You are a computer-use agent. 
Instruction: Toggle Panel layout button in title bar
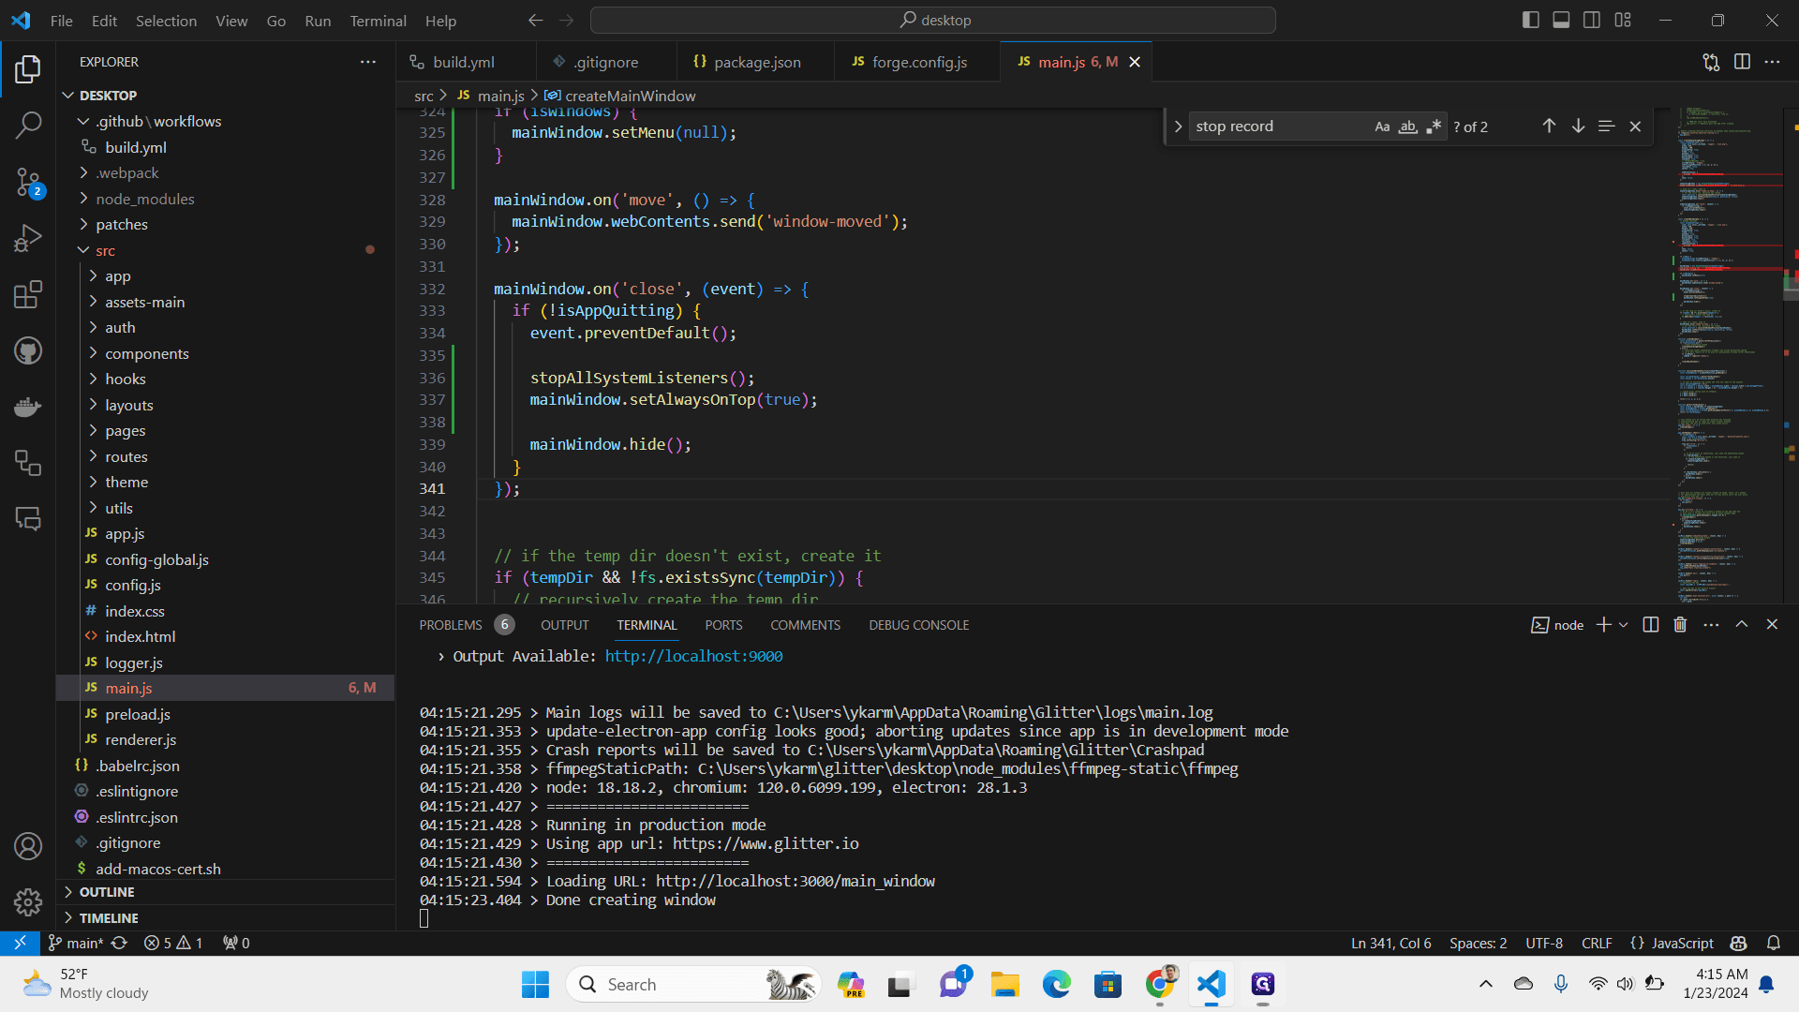click(1561, 20)
